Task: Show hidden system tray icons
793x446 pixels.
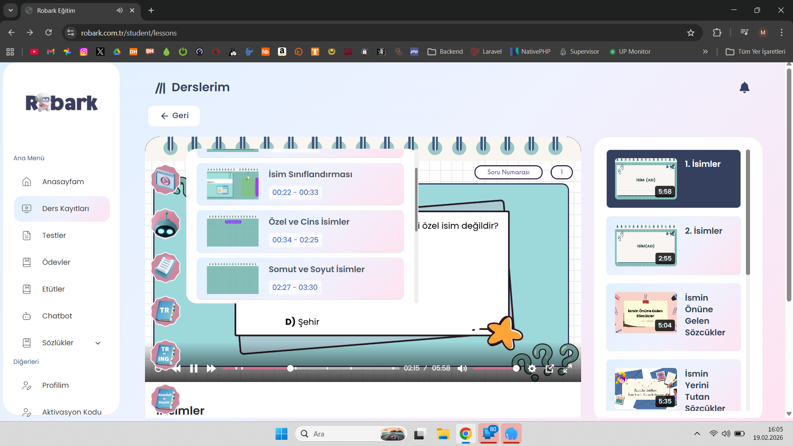Action: pyautogui.click(x=697, y=434)
